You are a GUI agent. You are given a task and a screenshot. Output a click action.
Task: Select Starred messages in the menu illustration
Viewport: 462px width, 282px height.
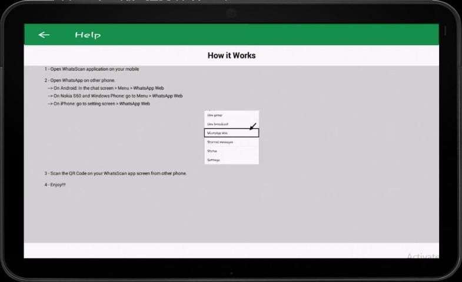click(220, 142)
